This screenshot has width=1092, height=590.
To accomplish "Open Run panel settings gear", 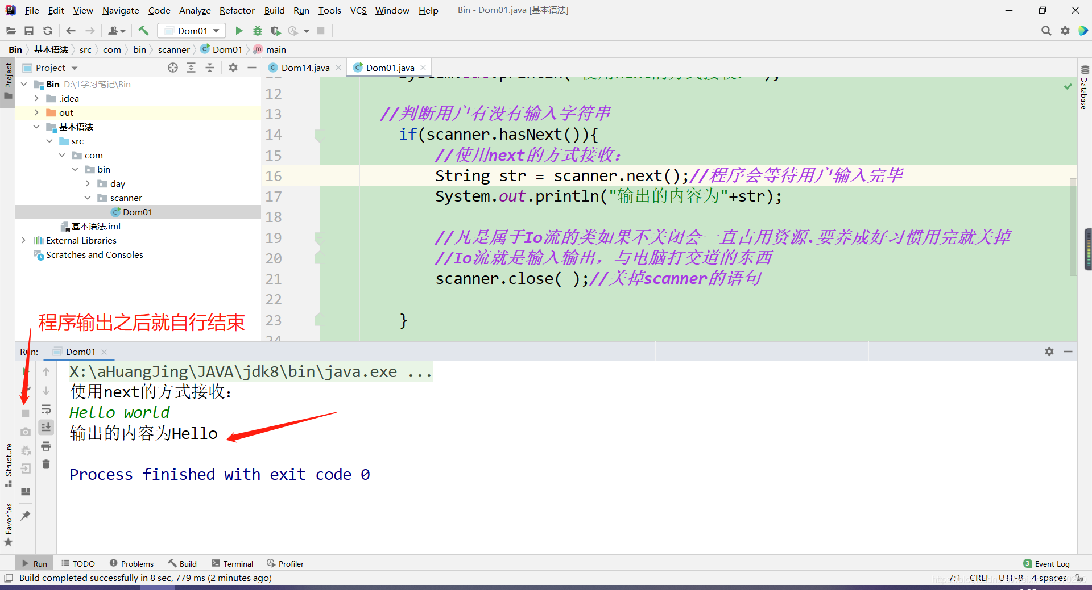I will tap(1049, 352).
